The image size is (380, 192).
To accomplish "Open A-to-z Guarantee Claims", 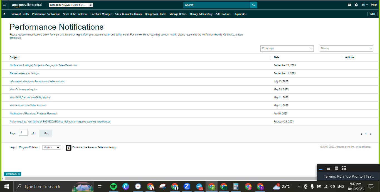I will point(128,14).
